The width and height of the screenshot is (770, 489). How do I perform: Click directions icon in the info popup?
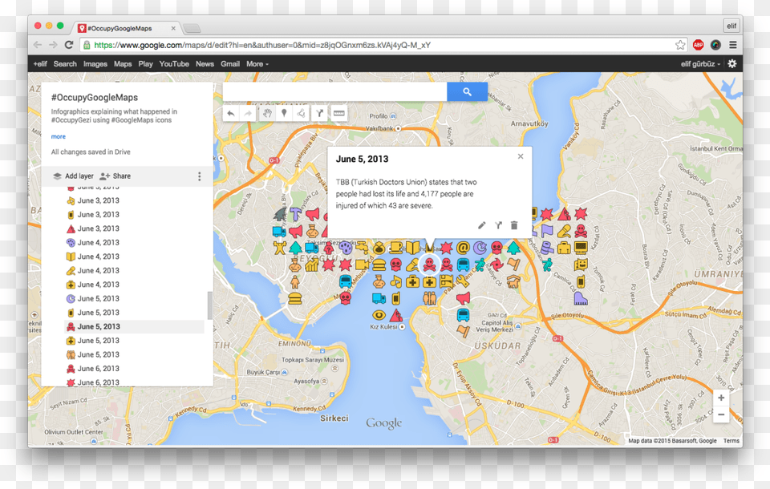[x=498, y=225]
